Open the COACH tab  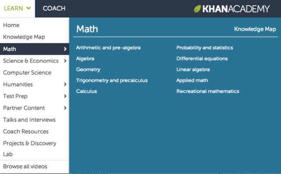click(x=54, y=8)
